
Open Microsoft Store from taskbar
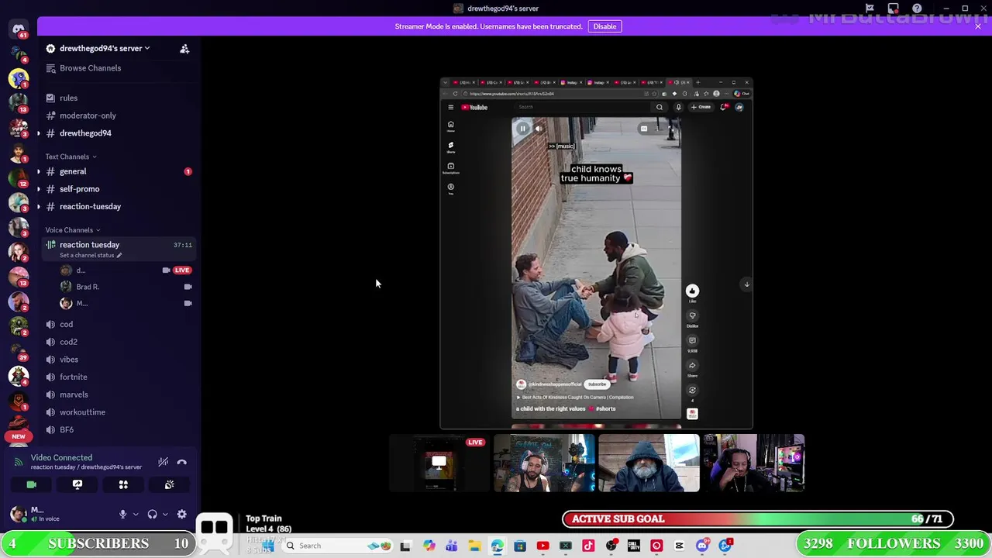pos(520,546)
